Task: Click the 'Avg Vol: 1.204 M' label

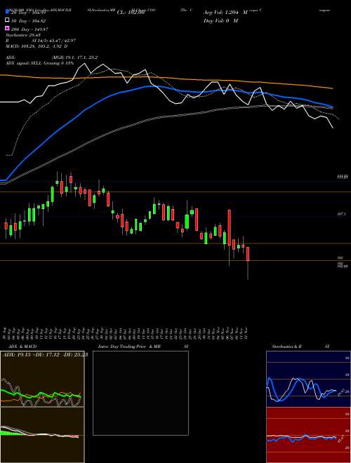Action: point(225,13)
